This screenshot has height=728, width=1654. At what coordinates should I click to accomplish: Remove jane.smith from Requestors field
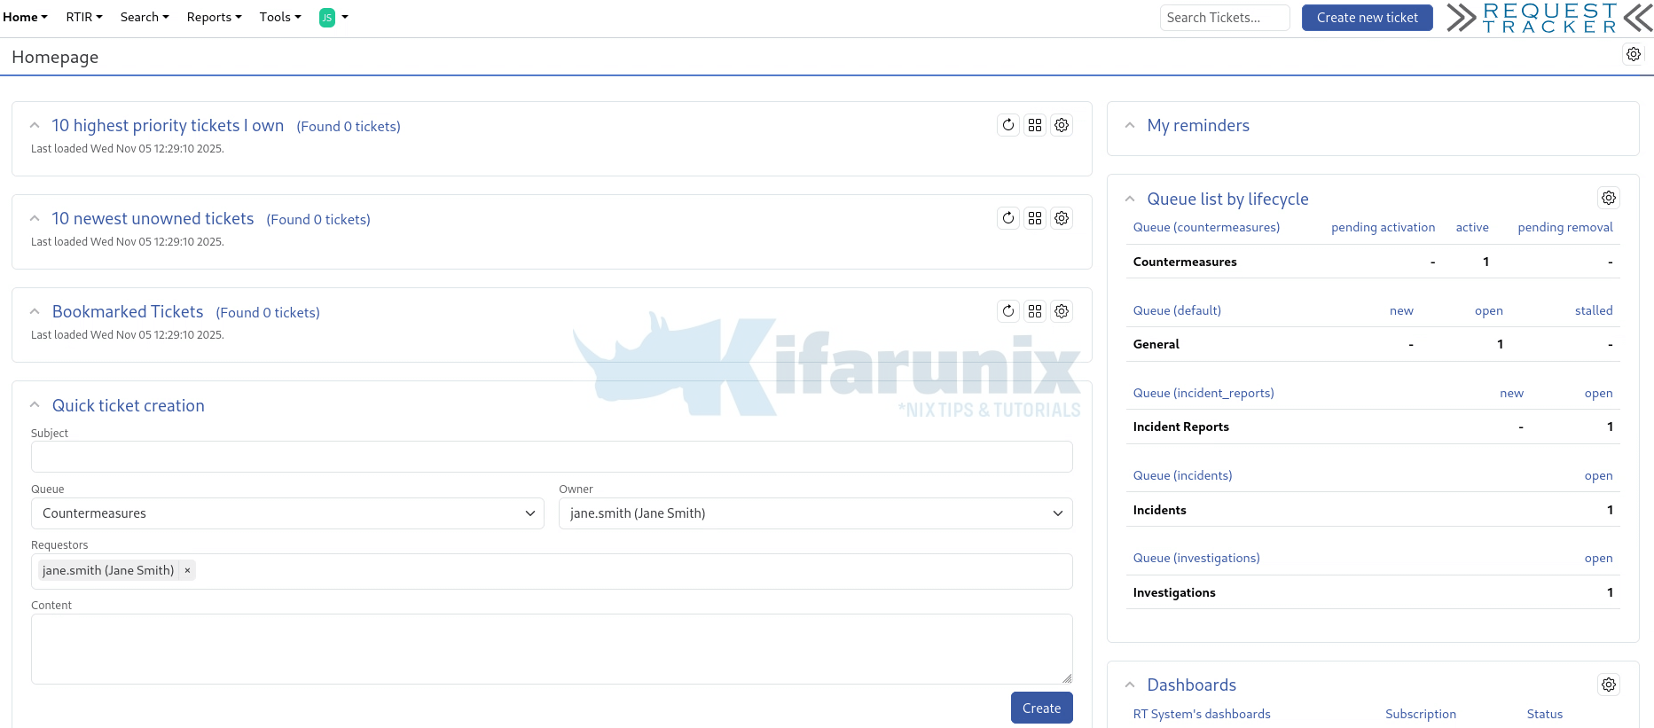187,570
